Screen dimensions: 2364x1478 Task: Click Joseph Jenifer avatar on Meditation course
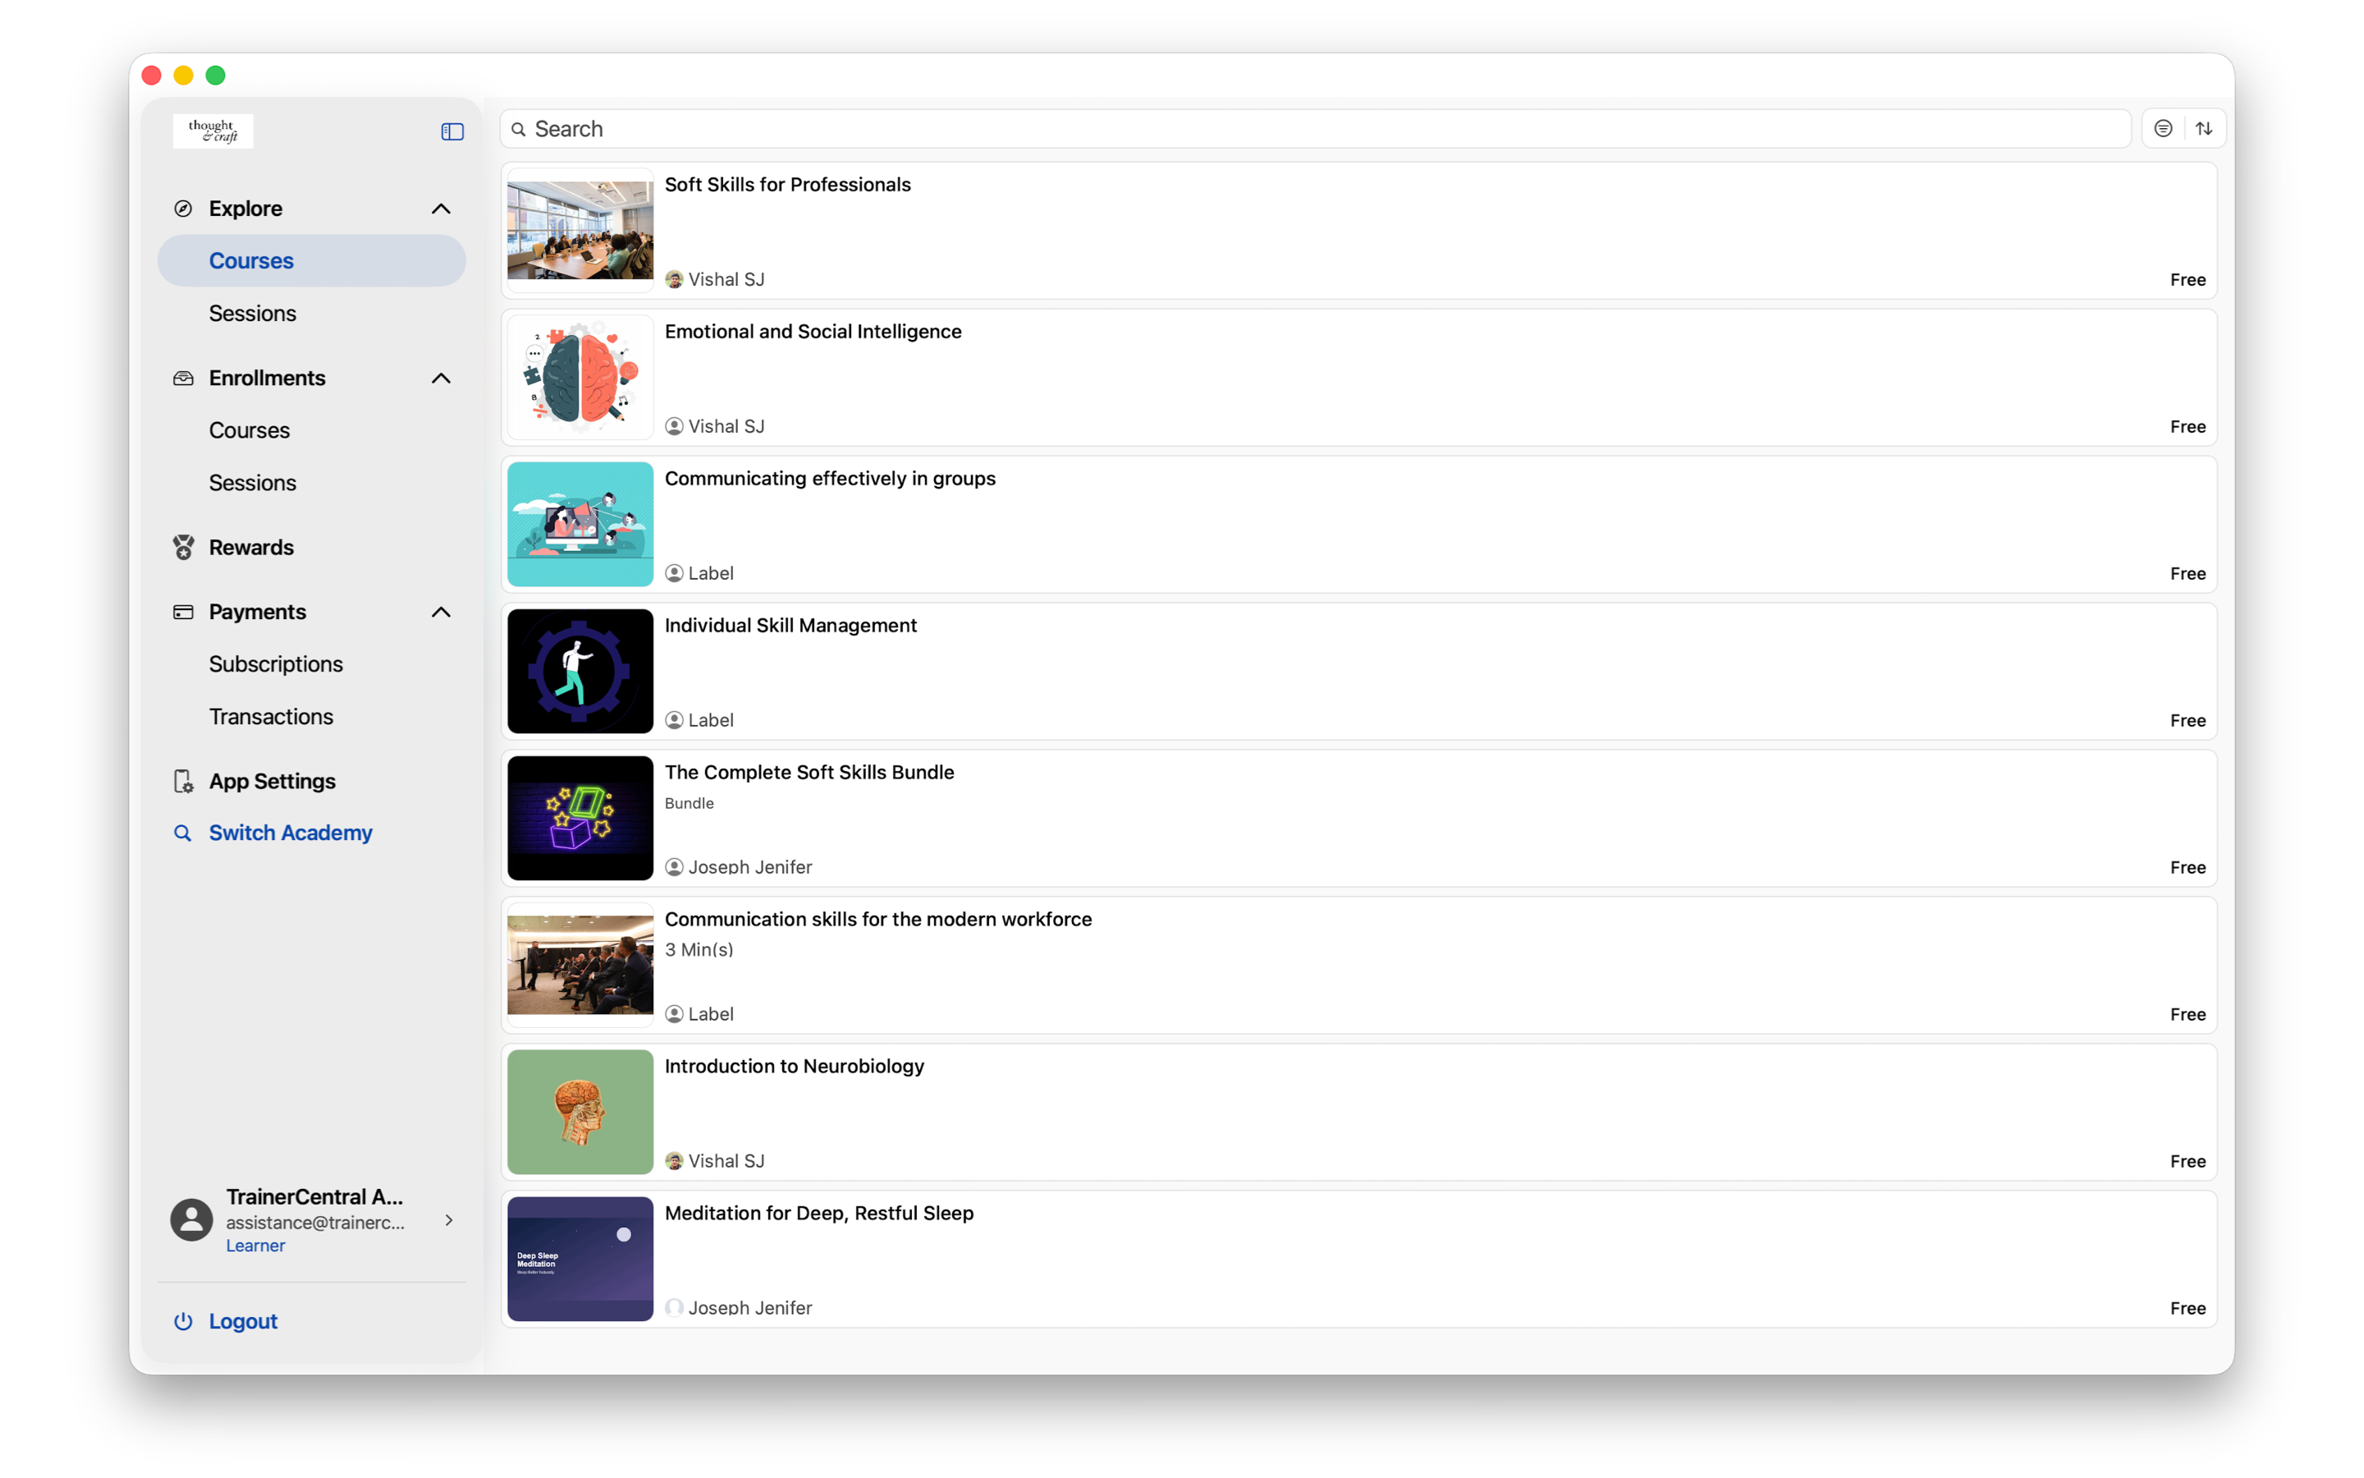(x=674, y=1308)
